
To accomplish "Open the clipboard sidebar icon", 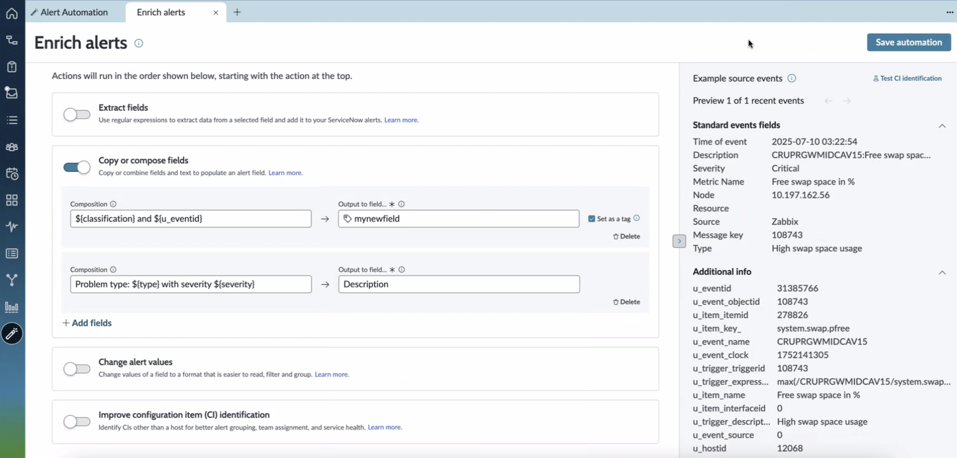I will (12, 67).
